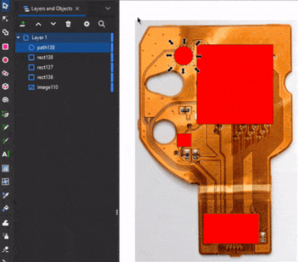
Task: Activate the Dropper color picker tool
Action: [5, 195]
